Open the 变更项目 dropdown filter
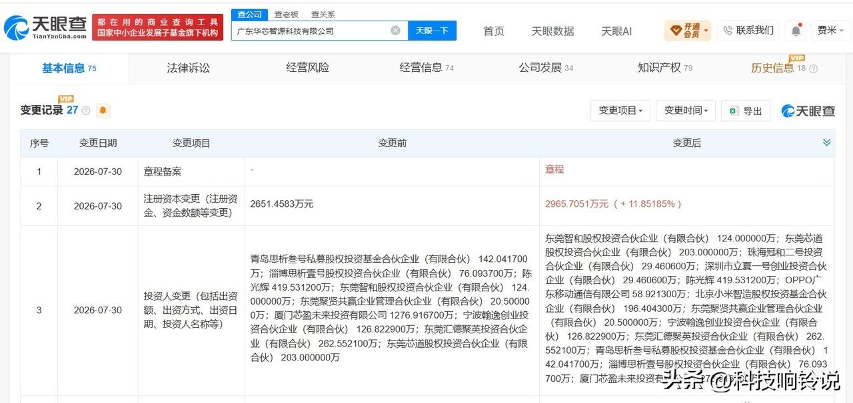This screenshot has height=403, width=853. (620, 110)
